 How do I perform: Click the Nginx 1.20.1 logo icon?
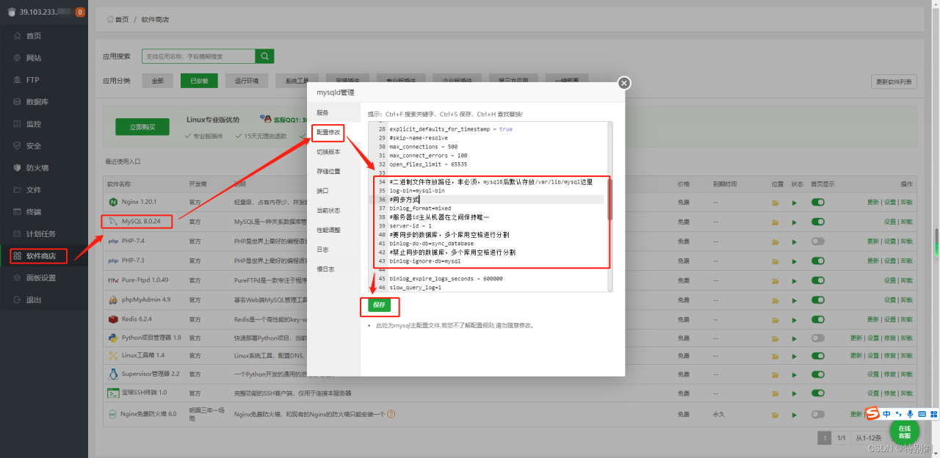[x=113, y=201]
